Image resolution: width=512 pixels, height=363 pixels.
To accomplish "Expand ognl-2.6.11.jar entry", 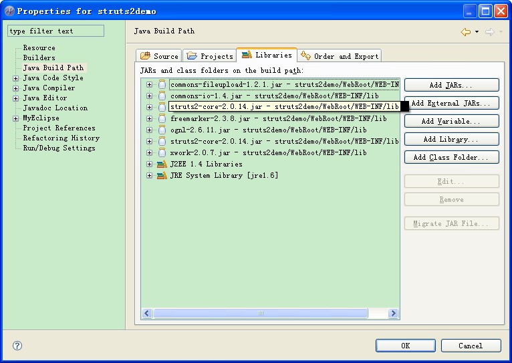I will click(x=149, y=130).
